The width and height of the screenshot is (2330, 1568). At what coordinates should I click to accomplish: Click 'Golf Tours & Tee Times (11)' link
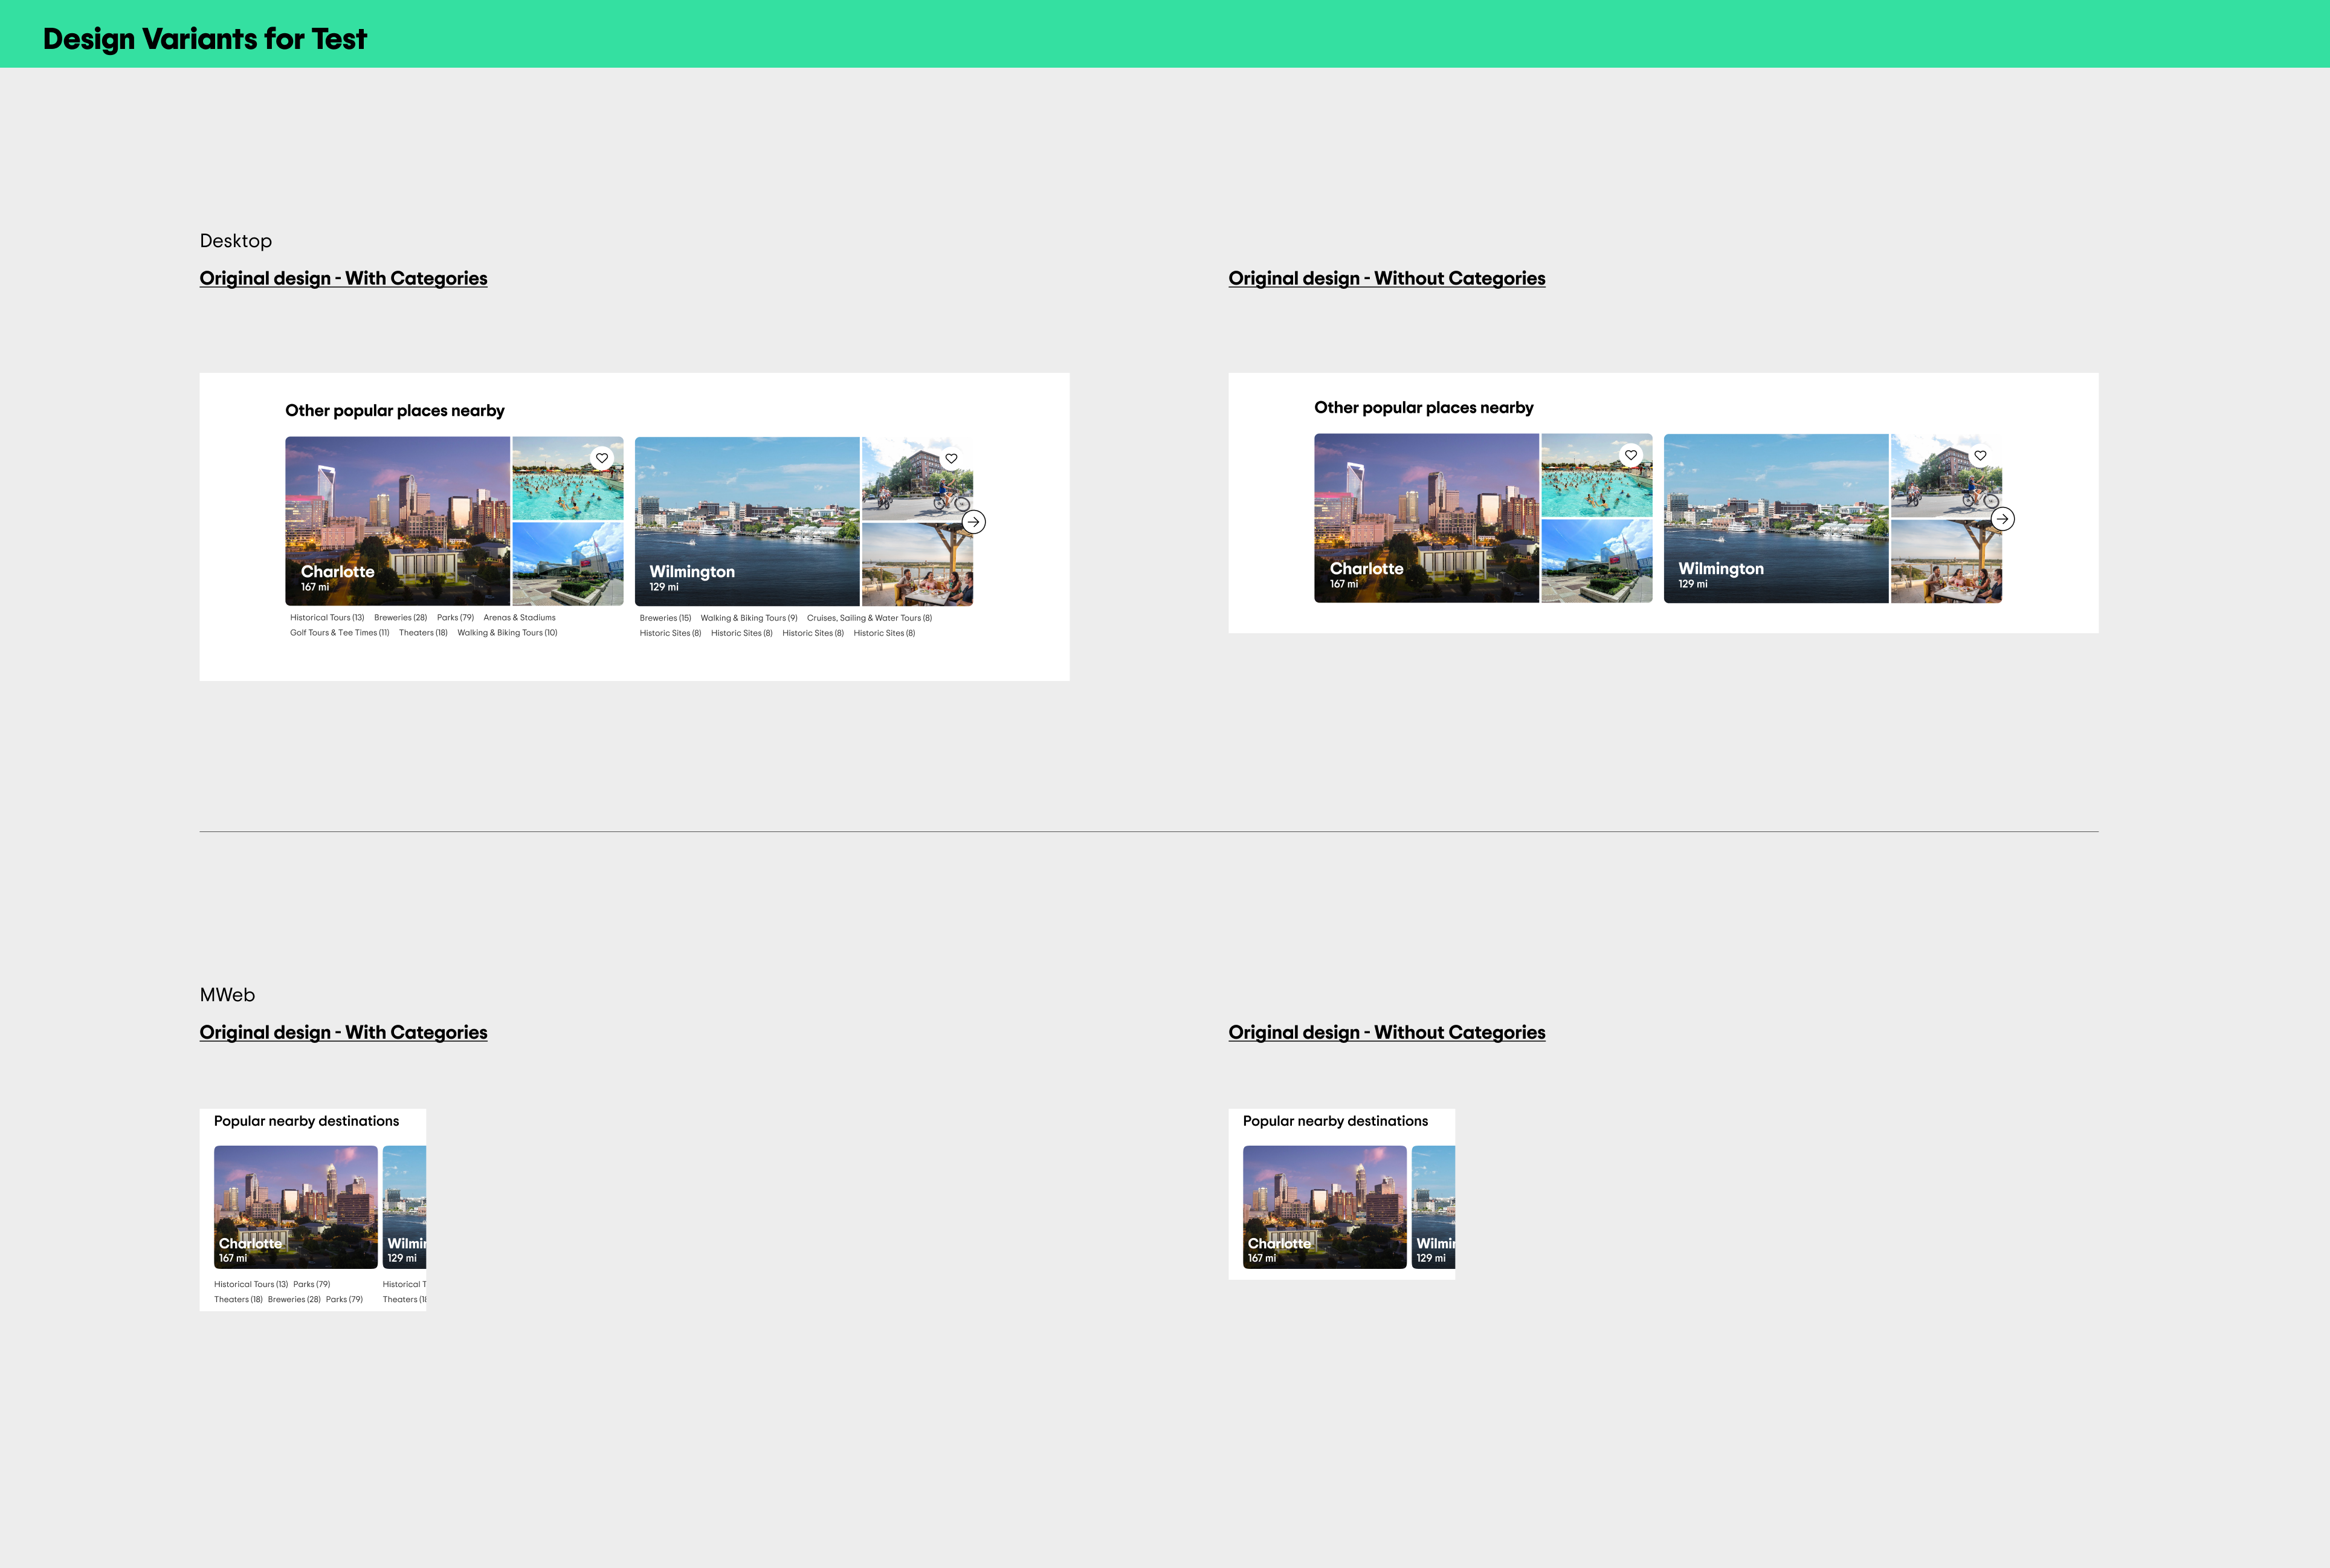339,632
